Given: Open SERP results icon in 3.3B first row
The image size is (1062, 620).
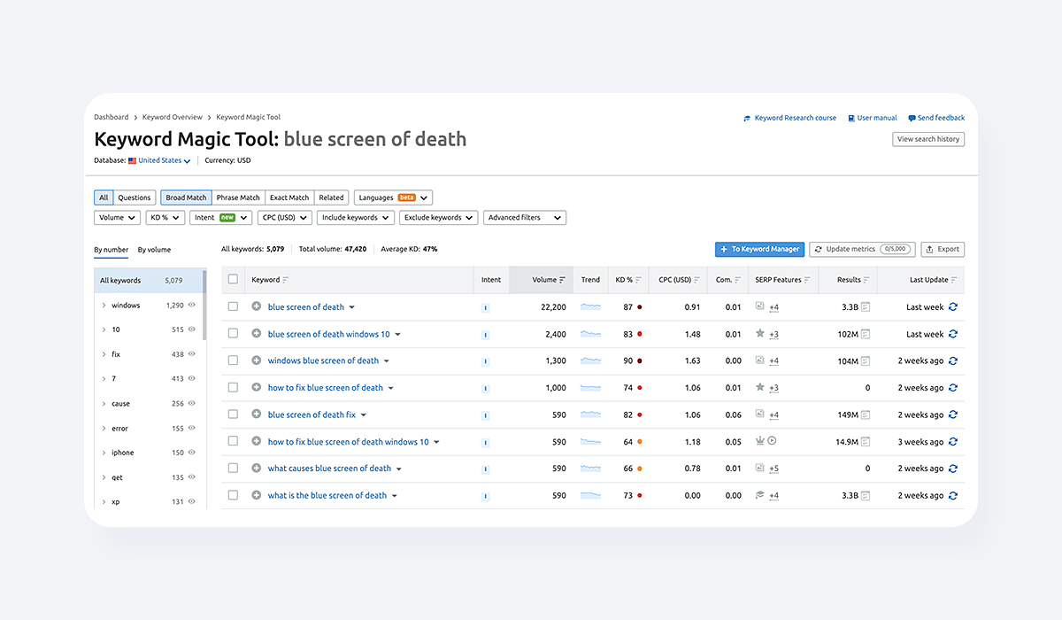Looking at the screenshot, I should [866, 307].
